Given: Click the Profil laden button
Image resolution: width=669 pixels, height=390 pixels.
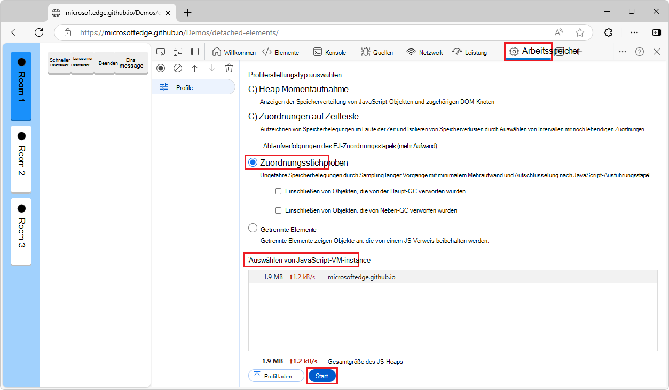Looking at the screenshot, I should pyautogui.click(x=276, y=375).
